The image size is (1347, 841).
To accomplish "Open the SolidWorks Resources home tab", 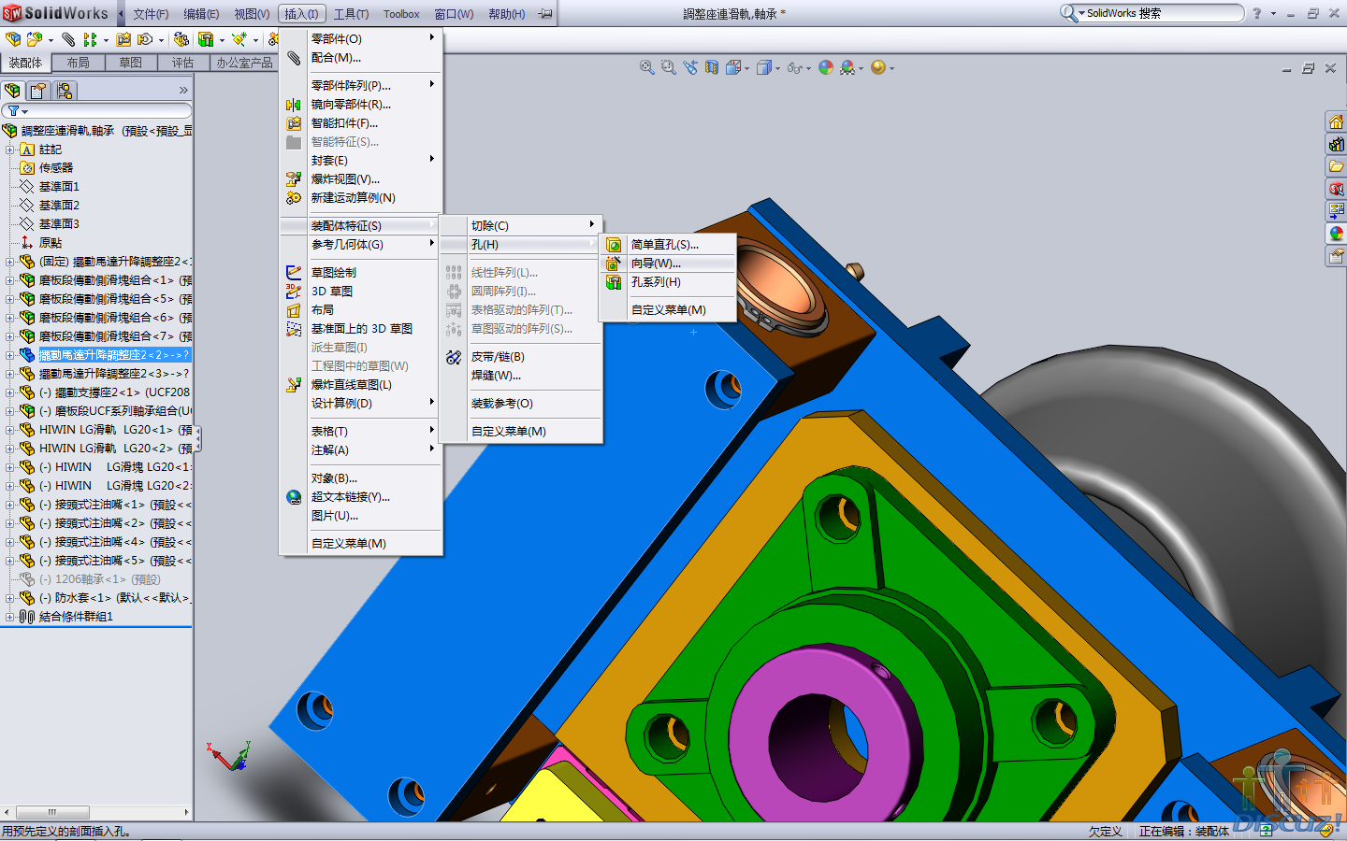I will (1336, 122).
